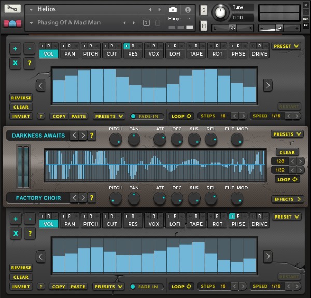Click the wrench icon in the header
311x298 pixels.
click(12, 9)
